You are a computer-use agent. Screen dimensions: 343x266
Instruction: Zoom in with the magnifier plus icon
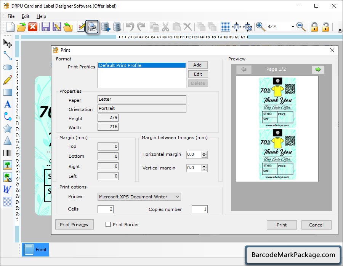261,27
